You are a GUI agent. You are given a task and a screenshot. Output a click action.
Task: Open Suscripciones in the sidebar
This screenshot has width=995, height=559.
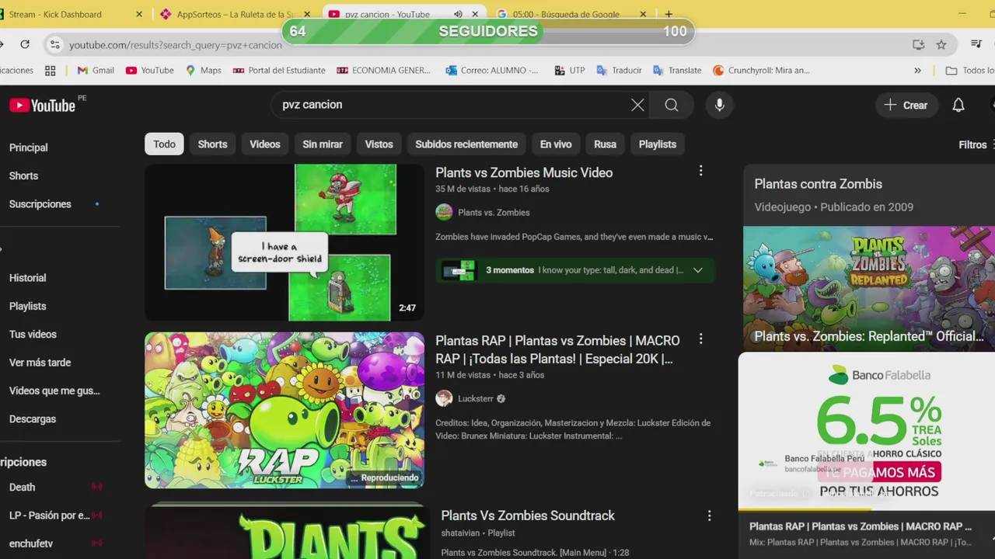click(40, 204)
